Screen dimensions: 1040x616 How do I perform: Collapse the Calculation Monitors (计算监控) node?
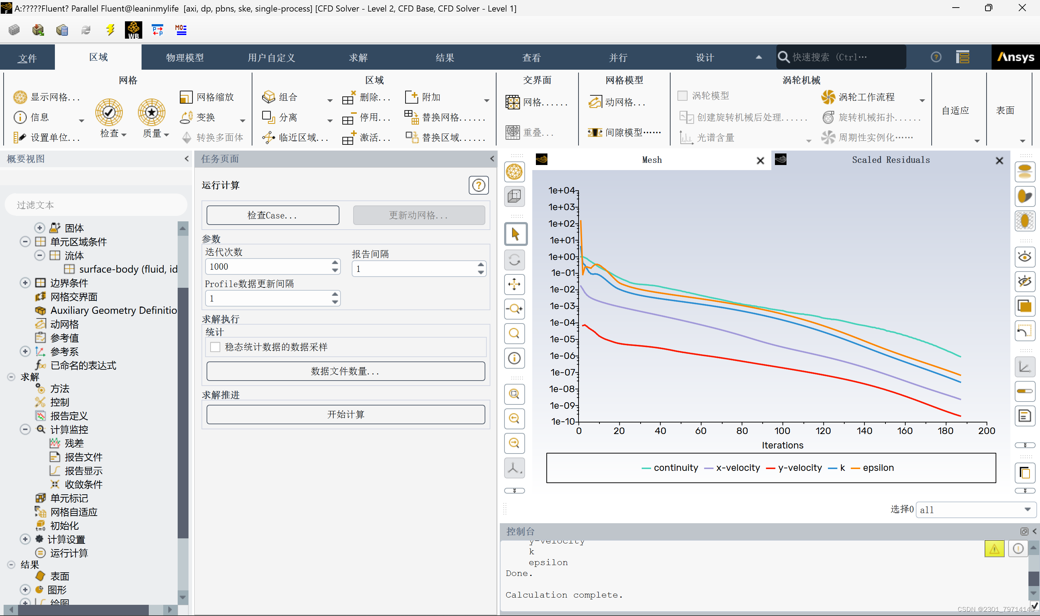pos(25,430)
